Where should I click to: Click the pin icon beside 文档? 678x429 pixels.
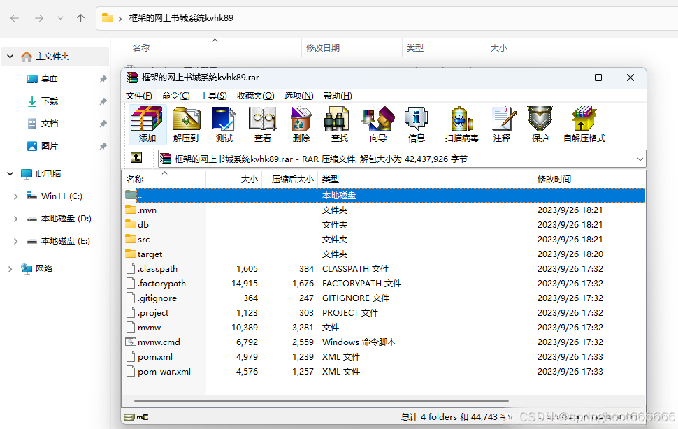[x=103, y=124]
